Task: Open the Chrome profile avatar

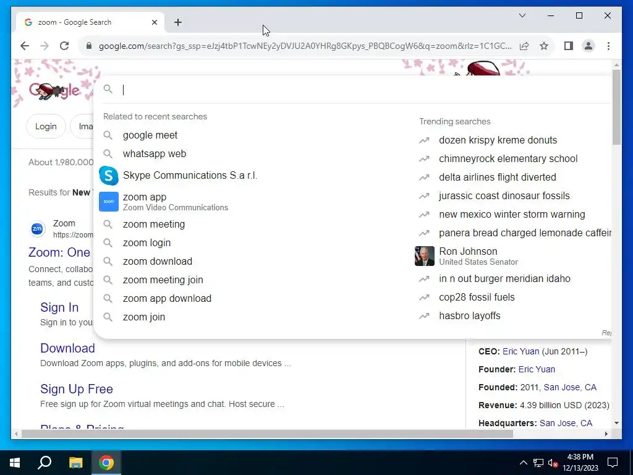Action: 588,46
